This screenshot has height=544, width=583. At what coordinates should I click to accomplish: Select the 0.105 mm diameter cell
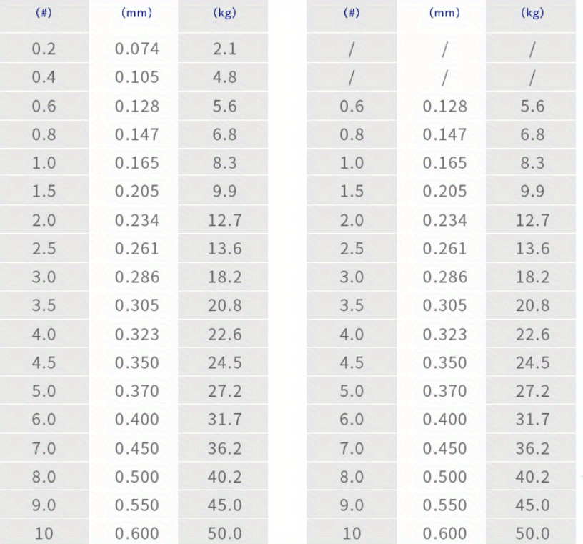click(137, 77)
